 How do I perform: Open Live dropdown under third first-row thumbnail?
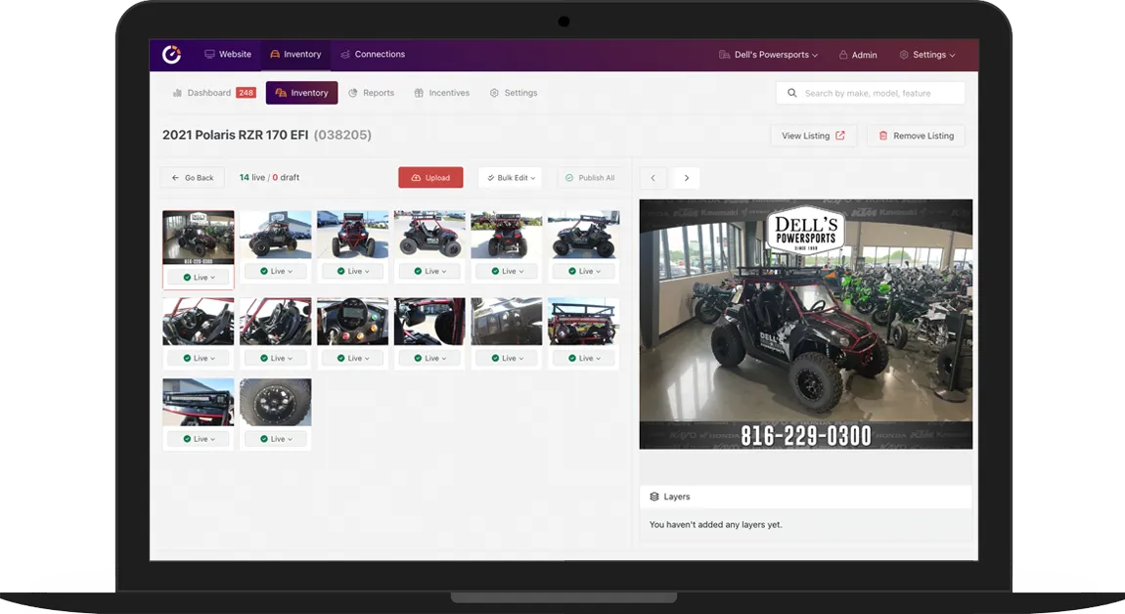click(353, 271)
